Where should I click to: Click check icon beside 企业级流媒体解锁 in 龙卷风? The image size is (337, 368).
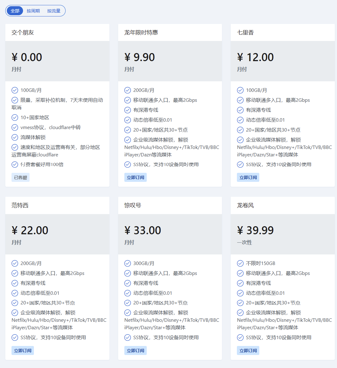point(240,312)
